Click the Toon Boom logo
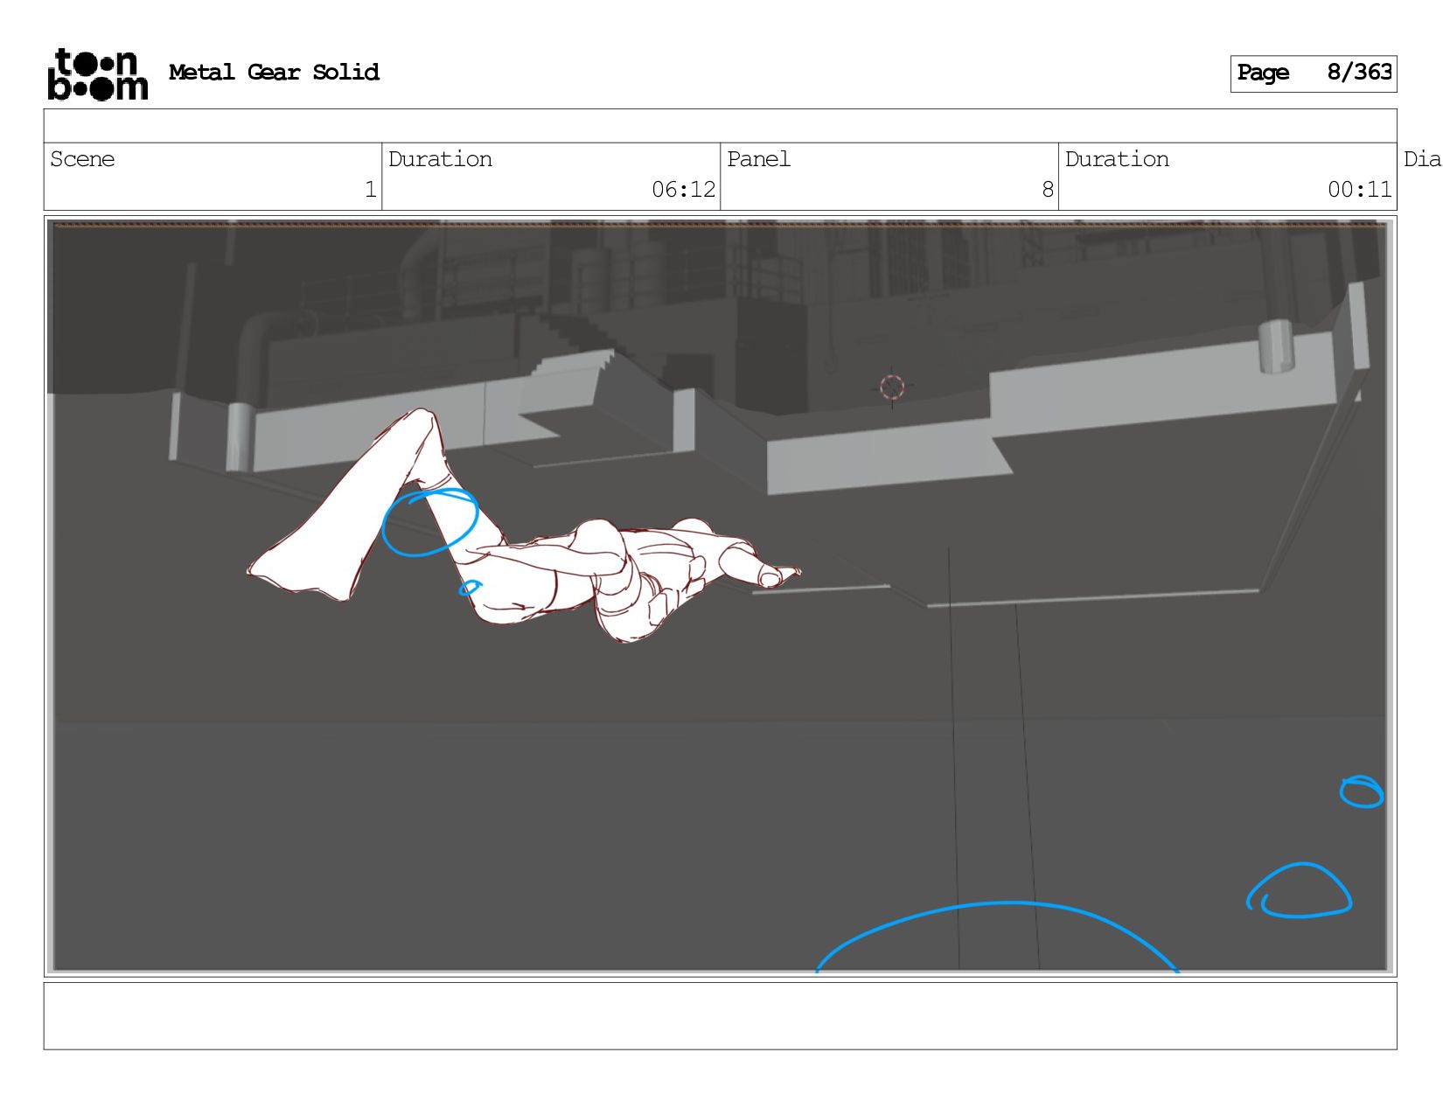This screenshot has height=1115, width=1443. pyautogui.click(x=97, y=74)
